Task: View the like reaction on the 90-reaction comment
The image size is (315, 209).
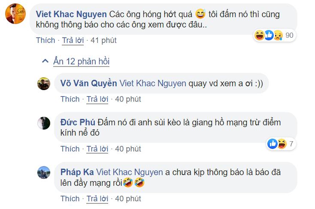Action: (269, 35)
